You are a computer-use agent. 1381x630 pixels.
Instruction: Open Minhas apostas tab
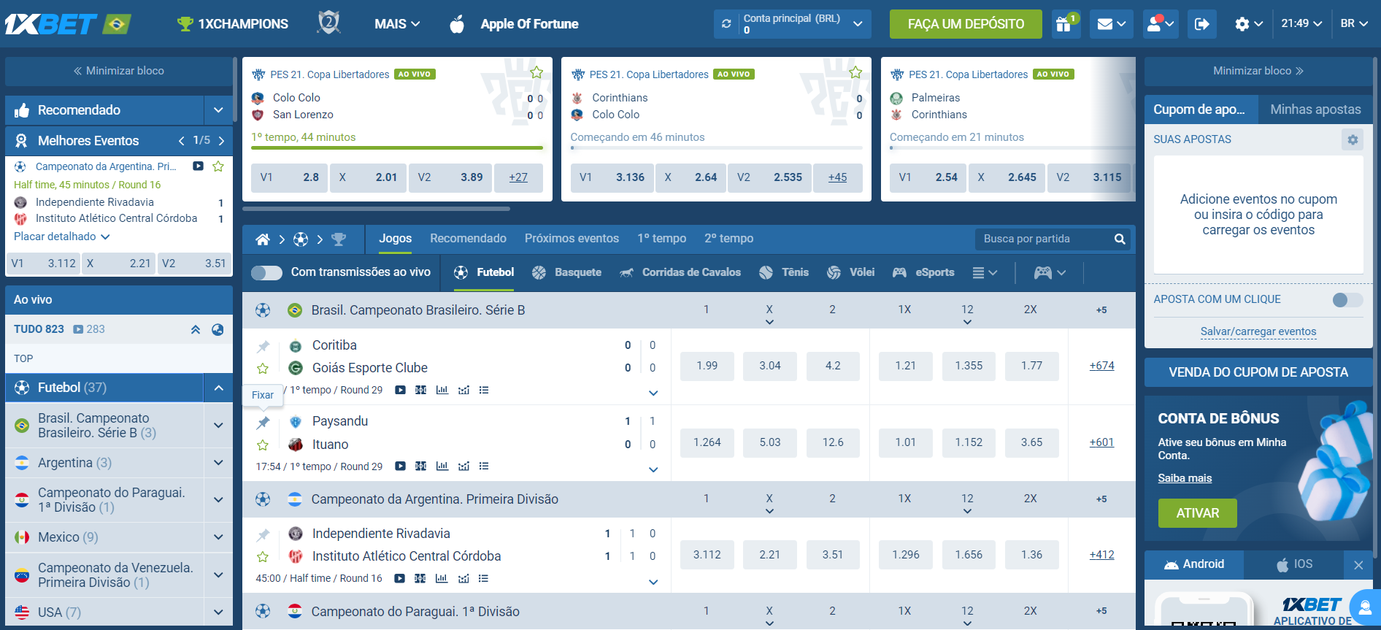pos(1315,110)
